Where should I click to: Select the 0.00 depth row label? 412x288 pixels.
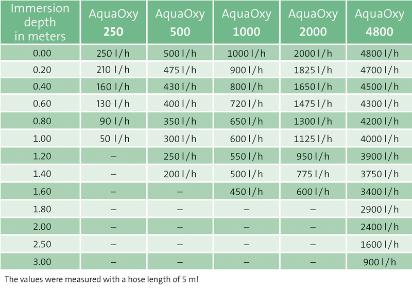click(40, 53)
